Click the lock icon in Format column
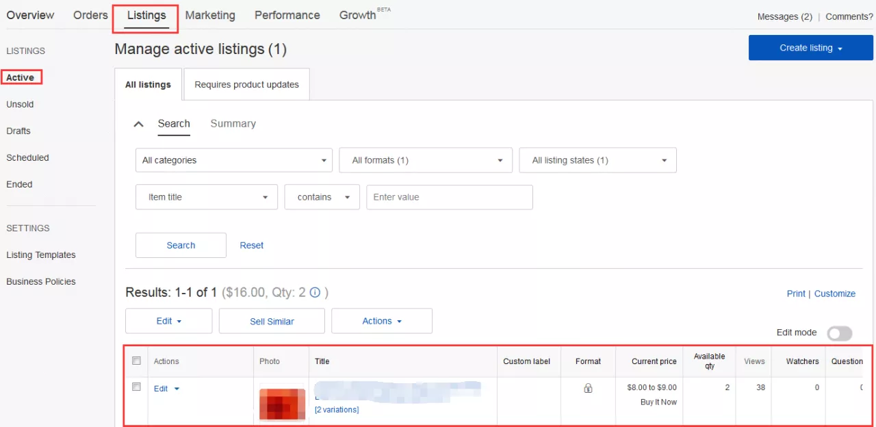The height and width of the screenshot is (427, 876). (x=588, y=388)
